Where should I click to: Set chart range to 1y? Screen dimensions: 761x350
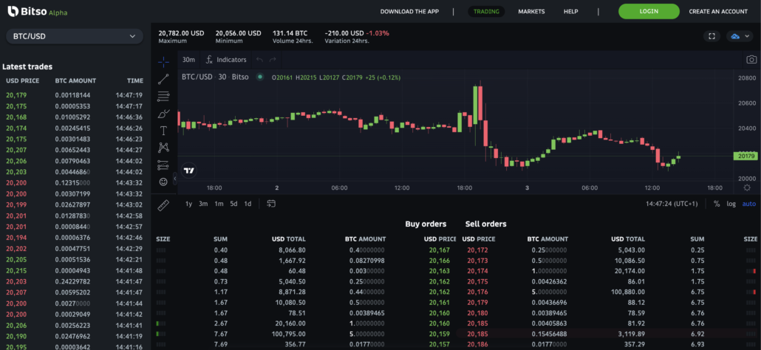[189, 204]
